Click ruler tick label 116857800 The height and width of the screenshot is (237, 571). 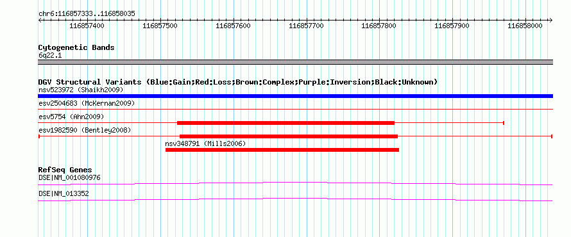(379, 26)
